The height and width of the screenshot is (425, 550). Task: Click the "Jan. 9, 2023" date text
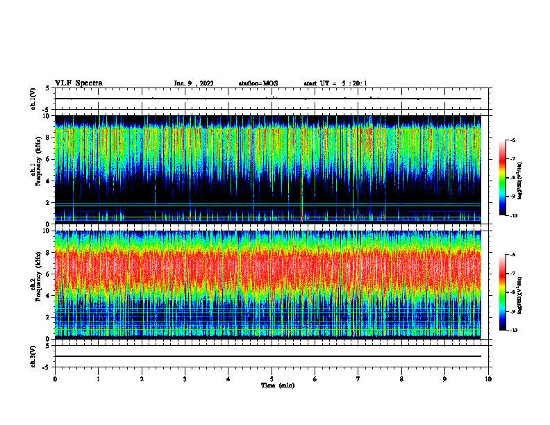(x=194, y=83)
